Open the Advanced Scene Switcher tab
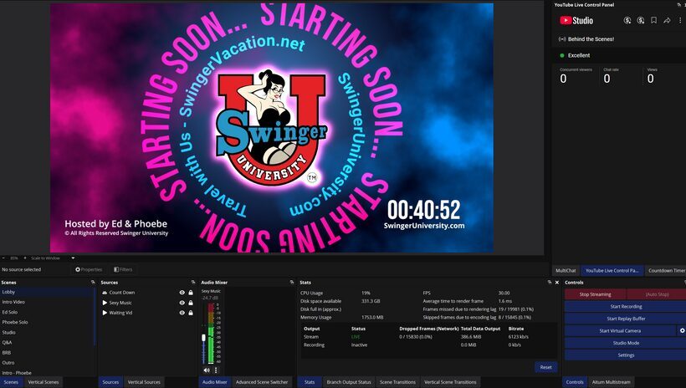The width and height of the screenshot is (686, 388). tap(262, 382)
